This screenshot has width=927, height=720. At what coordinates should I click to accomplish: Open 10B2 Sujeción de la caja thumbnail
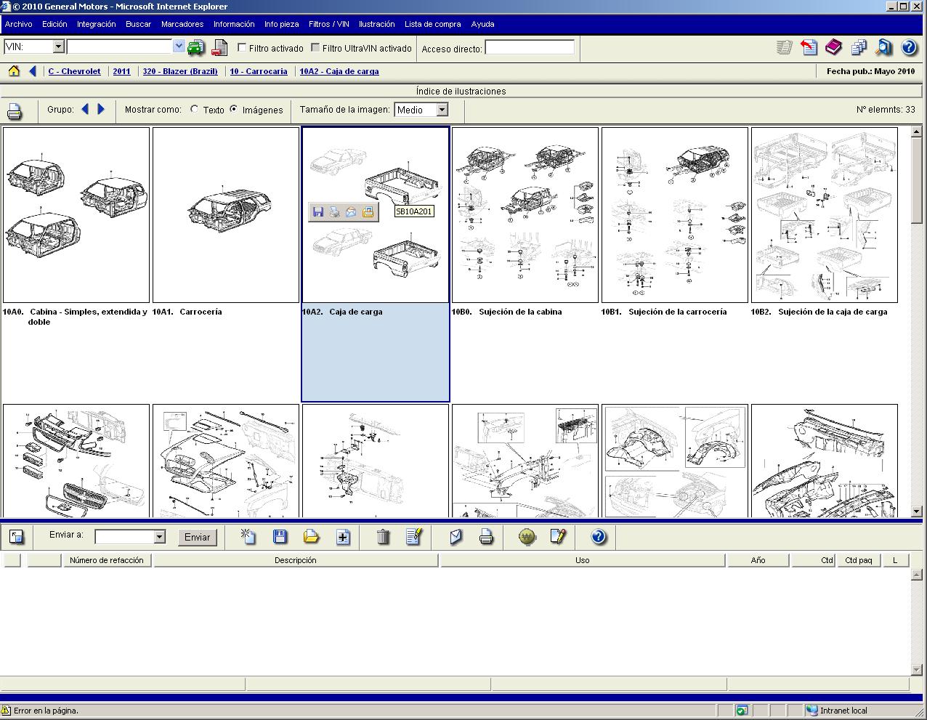825,215
